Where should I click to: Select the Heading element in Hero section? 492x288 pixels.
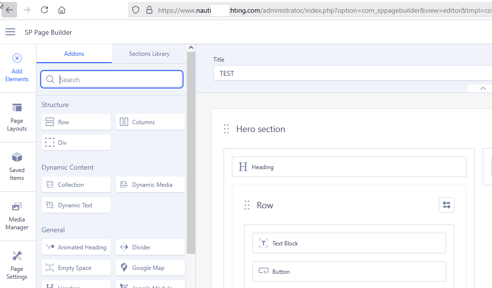click(x=348, y=167)
